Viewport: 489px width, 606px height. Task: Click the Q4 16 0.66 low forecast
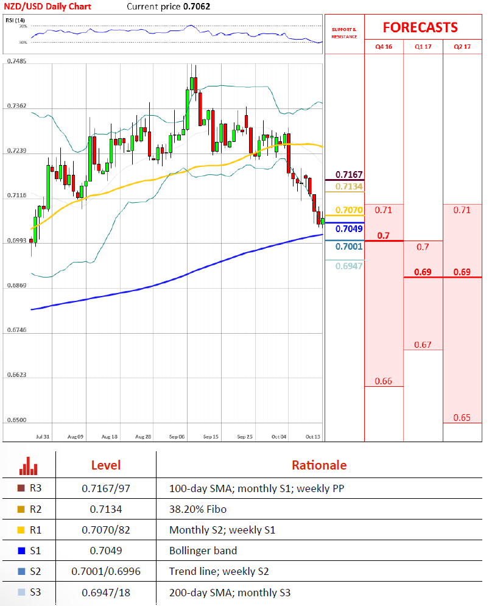tap(383, 381)
